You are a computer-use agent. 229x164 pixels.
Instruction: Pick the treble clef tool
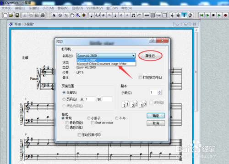[172, 15]
